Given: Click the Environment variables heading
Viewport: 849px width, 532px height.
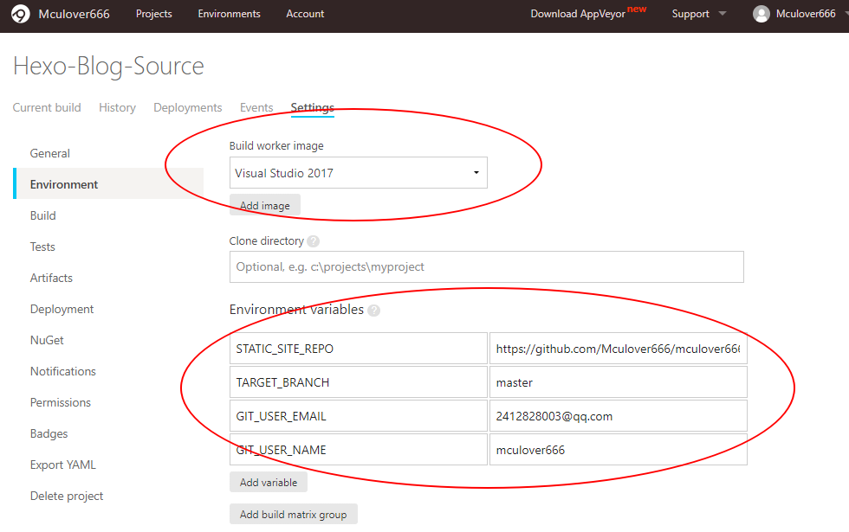Looking at the screenshot, I should (296, 310).
